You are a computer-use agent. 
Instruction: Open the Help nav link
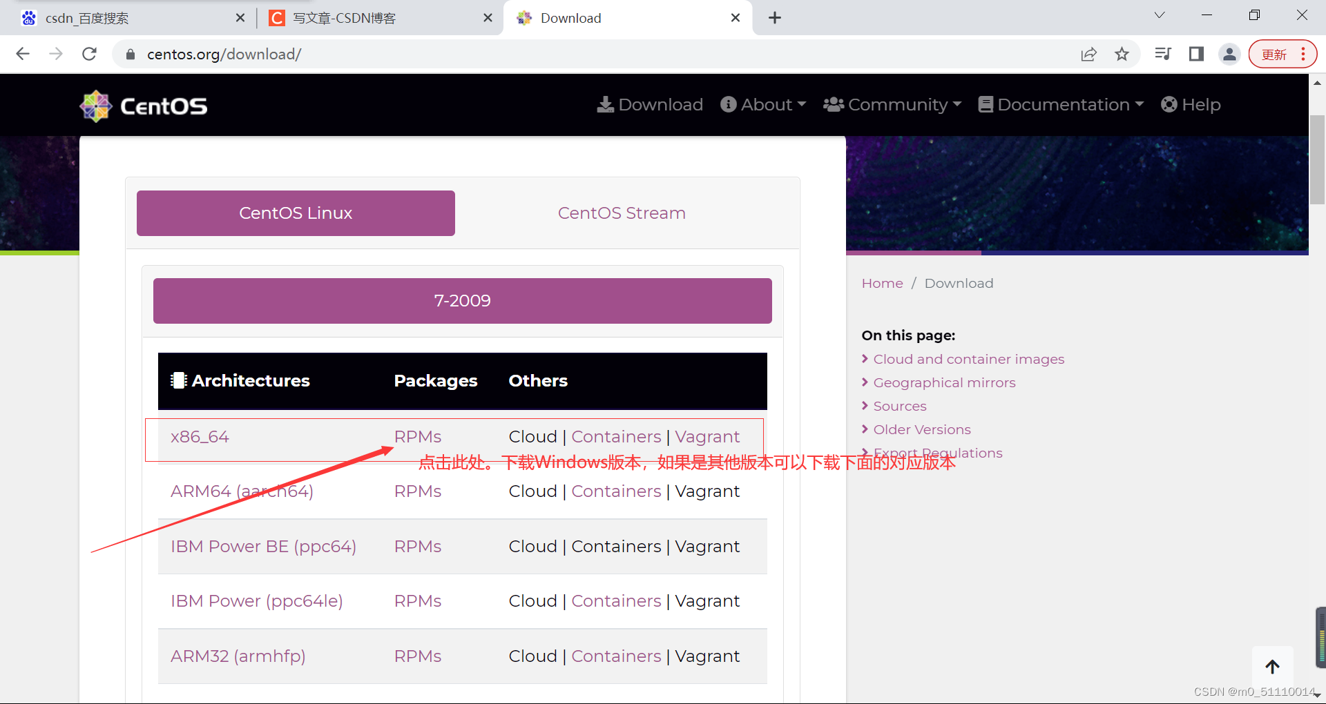pos(1191,105)
